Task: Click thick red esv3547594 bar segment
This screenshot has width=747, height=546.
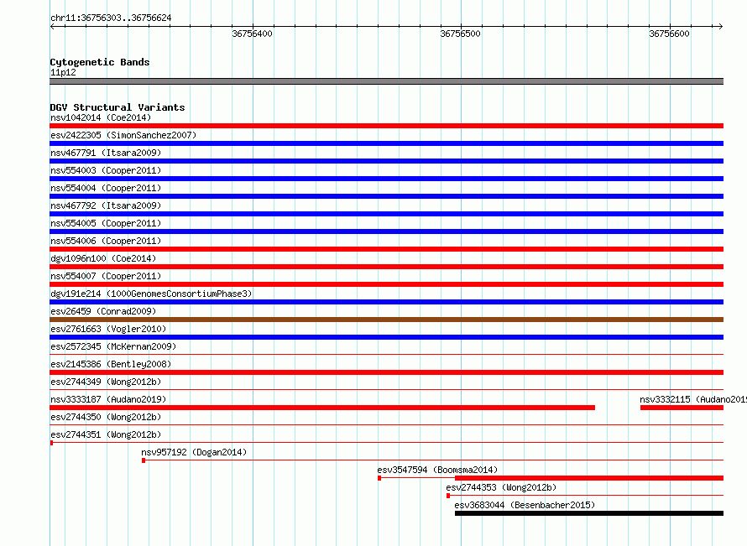Action: pos(589,478)
